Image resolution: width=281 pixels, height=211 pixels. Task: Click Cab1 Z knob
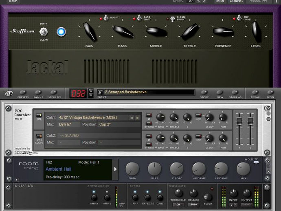click(187, 117)
